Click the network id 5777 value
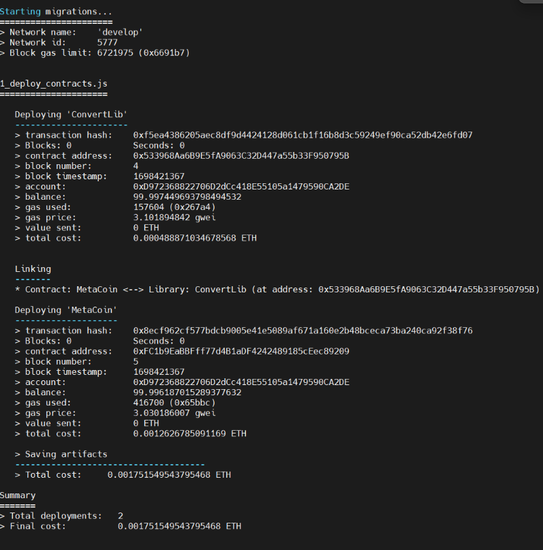 108,42
